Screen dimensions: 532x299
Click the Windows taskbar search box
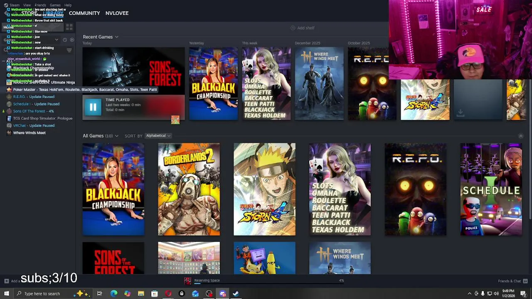tap(53, 294)
